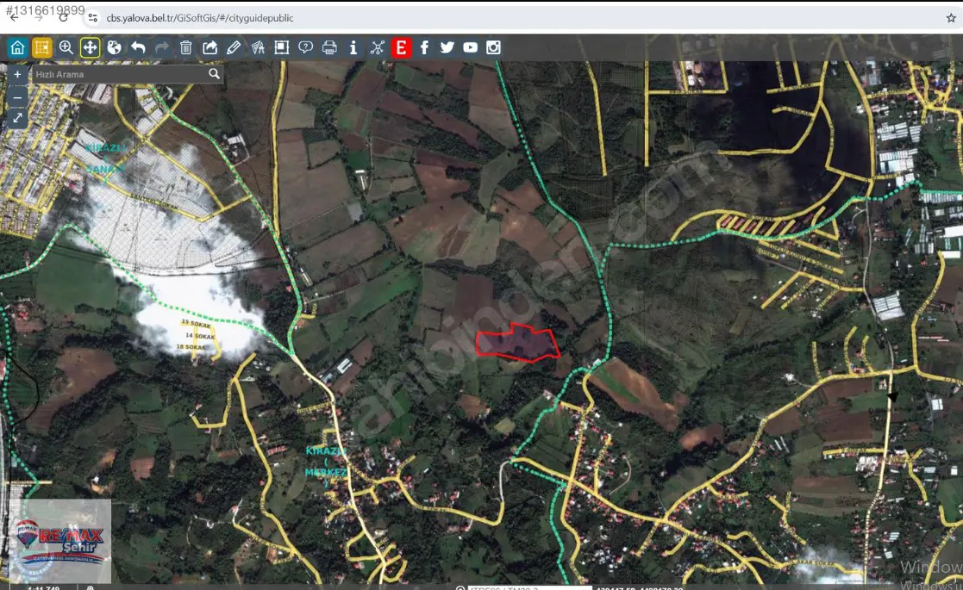Click the browser address bar URL
Viewport: 963px width, 590px height.
tap(200, 18)
